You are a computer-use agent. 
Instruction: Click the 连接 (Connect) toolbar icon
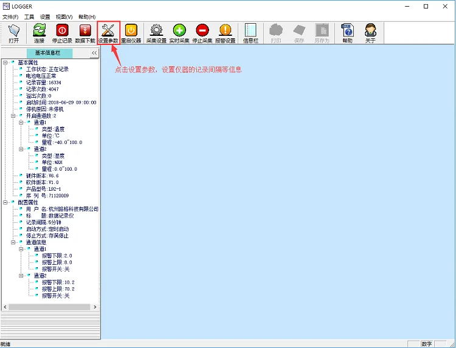(40, 33)
